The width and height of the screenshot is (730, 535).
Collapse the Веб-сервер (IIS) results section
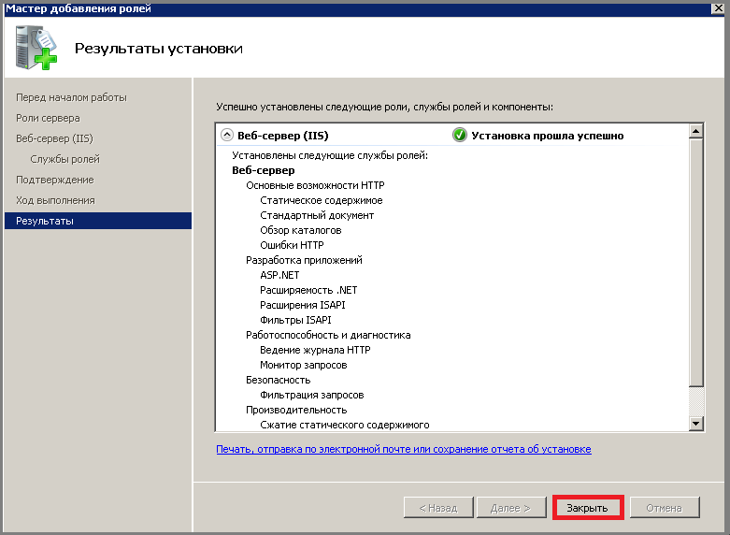coord(227,135)
